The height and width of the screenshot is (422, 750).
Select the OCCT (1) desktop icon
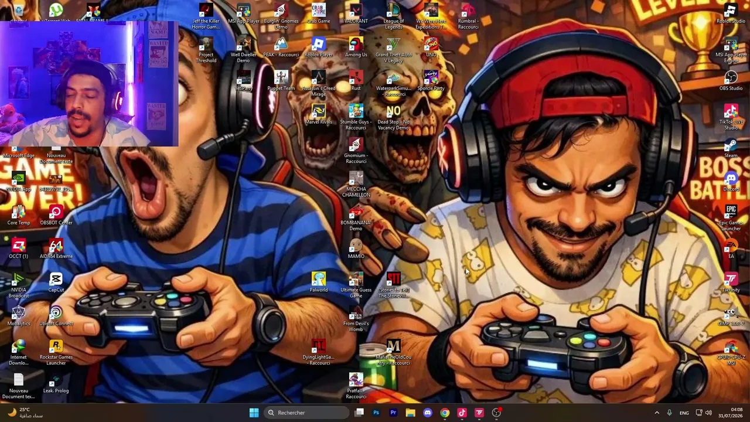click(18, 250)
